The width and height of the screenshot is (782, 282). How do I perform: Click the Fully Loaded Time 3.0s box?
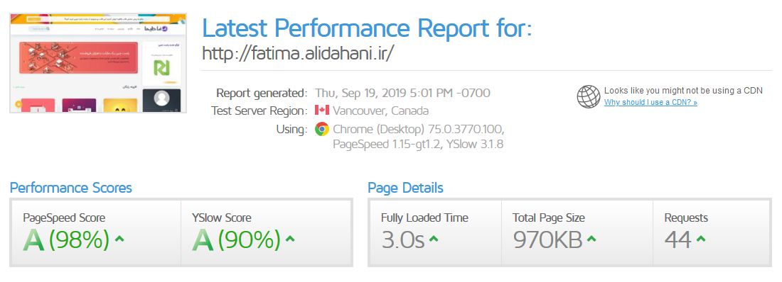(435, 232)
